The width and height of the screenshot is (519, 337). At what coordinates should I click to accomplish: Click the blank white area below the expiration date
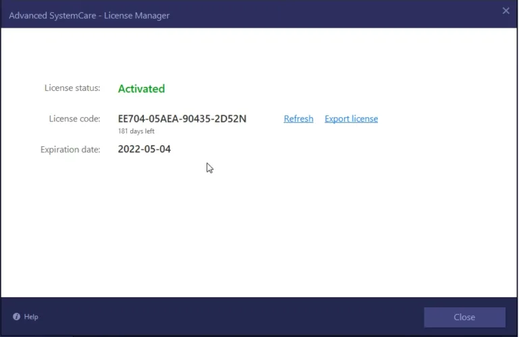pyautogui.click(x=270, y=229)
